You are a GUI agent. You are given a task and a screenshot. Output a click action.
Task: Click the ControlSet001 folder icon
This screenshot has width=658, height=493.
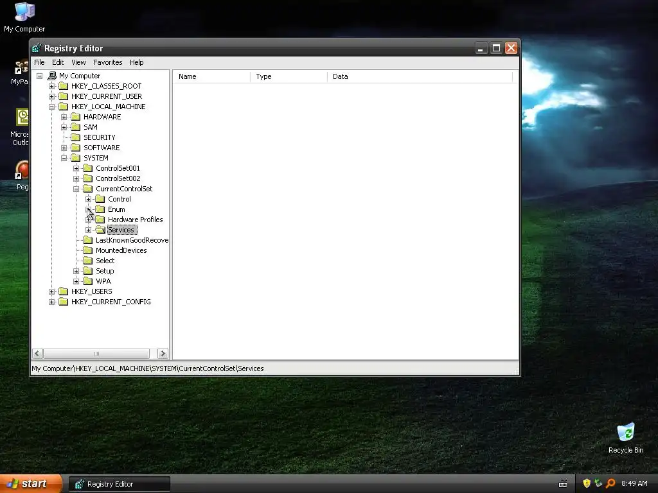87,168
